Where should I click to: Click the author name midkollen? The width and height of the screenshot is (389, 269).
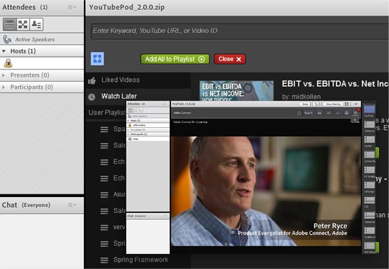click(306, 96)
